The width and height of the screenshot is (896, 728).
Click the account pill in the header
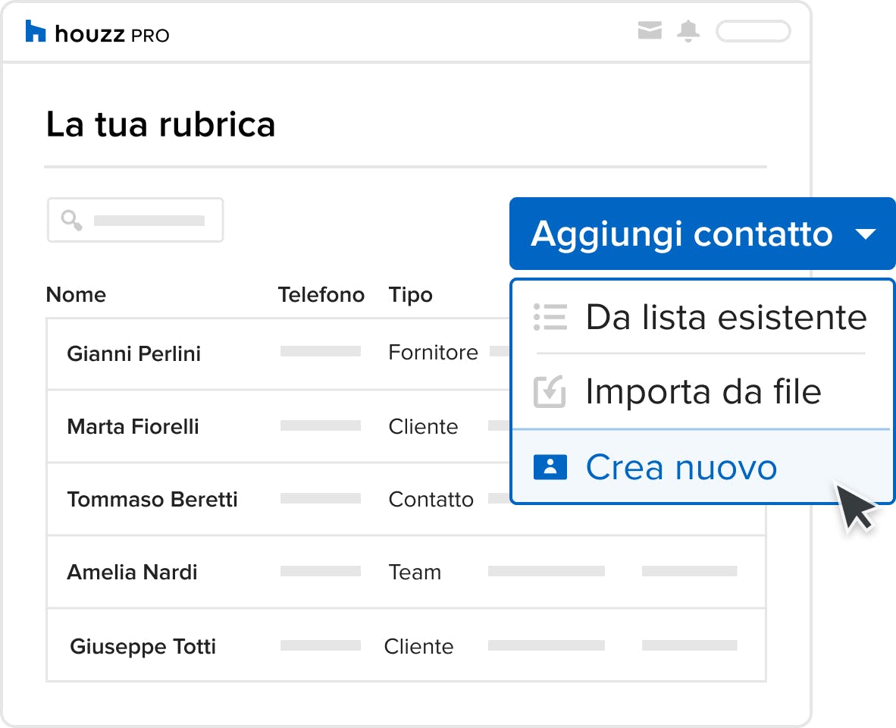pyautogui.click(x=753, y=31)
